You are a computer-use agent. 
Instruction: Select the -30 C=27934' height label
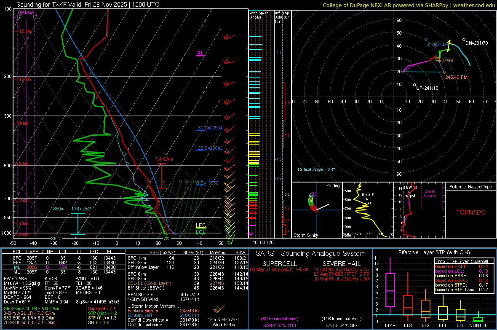point(210,128)
